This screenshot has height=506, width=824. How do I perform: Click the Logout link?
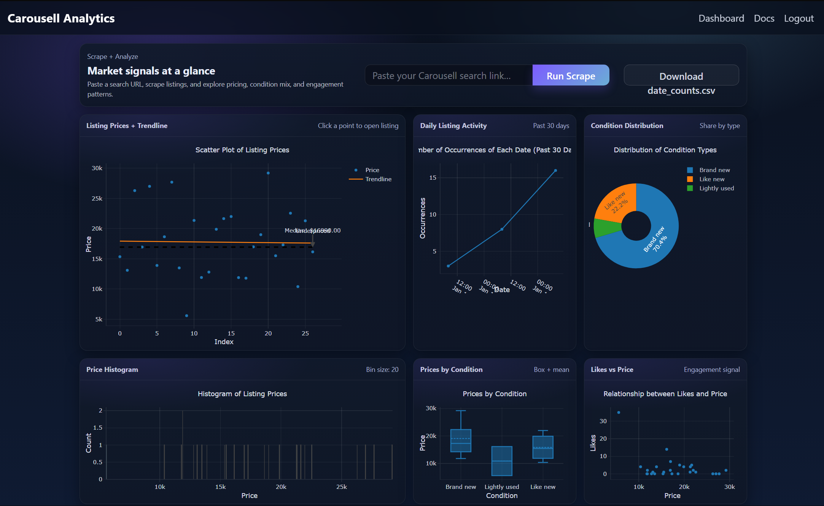pos(799,18)
